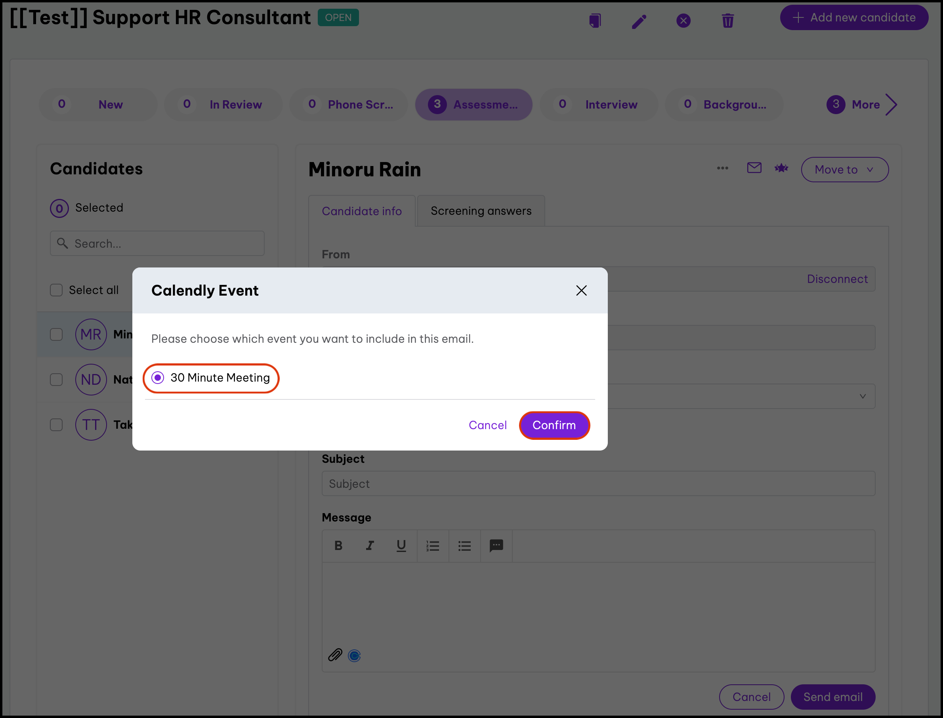Click the Disconnect link
Image resolution: width=943 pixels, height=718 pixels.
pos(837,279)
